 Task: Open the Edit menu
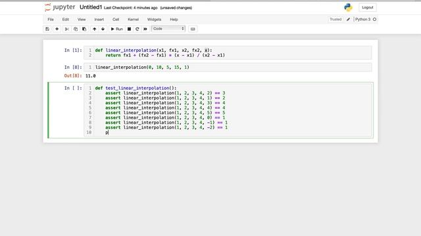click(x=66, y=20)
